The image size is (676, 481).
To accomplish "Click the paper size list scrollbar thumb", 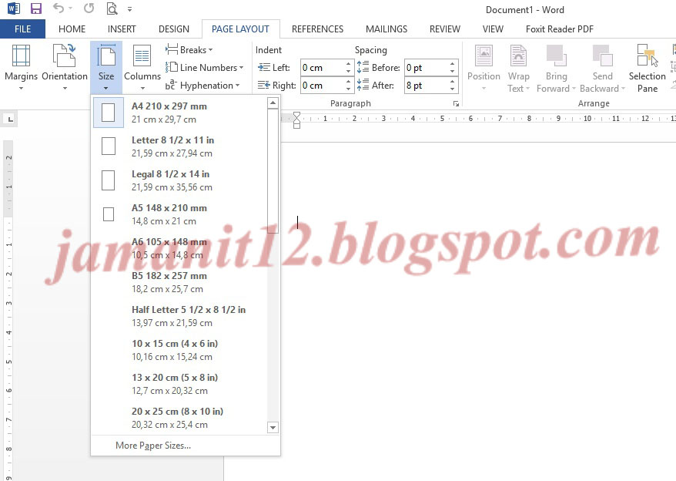I will pos(273,171).
